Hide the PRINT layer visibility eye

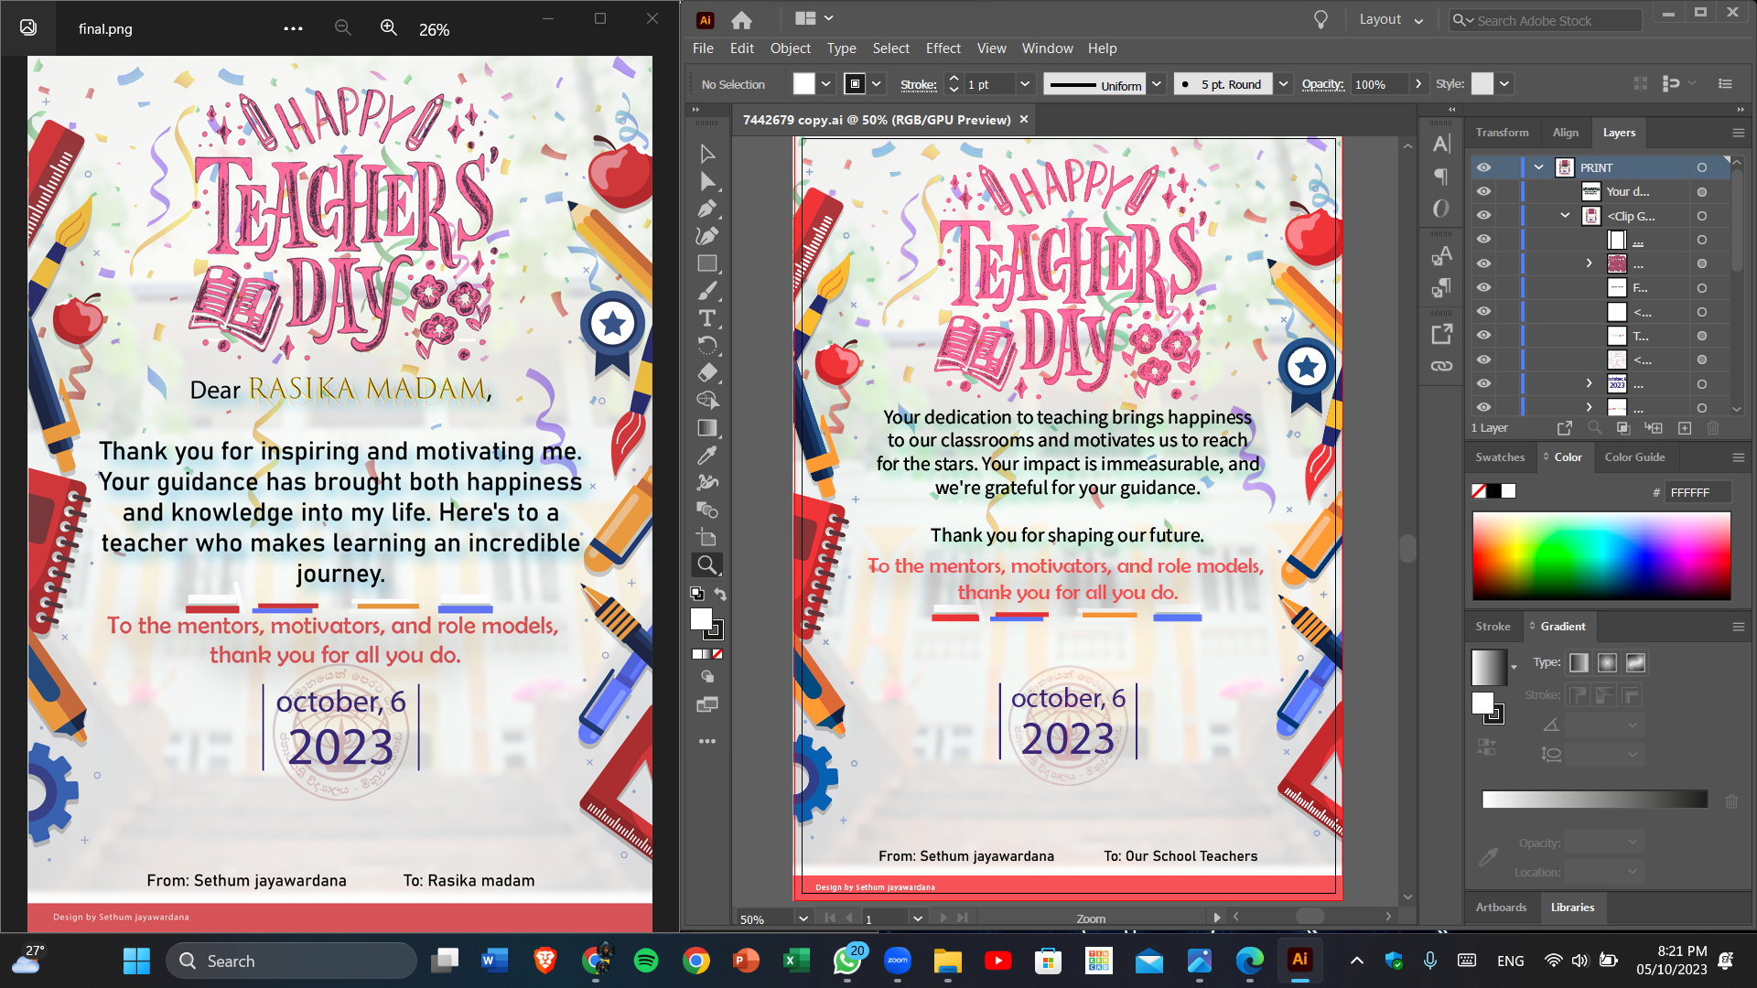pos(1483,167)
